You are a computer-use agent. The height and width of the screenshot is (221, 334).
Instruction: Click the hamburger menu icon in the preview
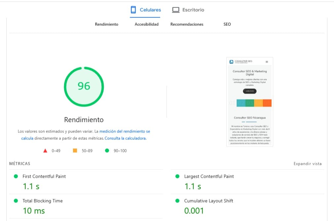[267, 62]
